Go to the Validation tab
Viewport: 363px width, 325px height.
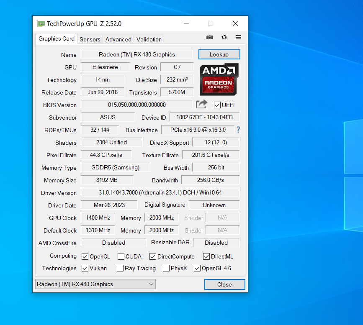pos(149,39)
